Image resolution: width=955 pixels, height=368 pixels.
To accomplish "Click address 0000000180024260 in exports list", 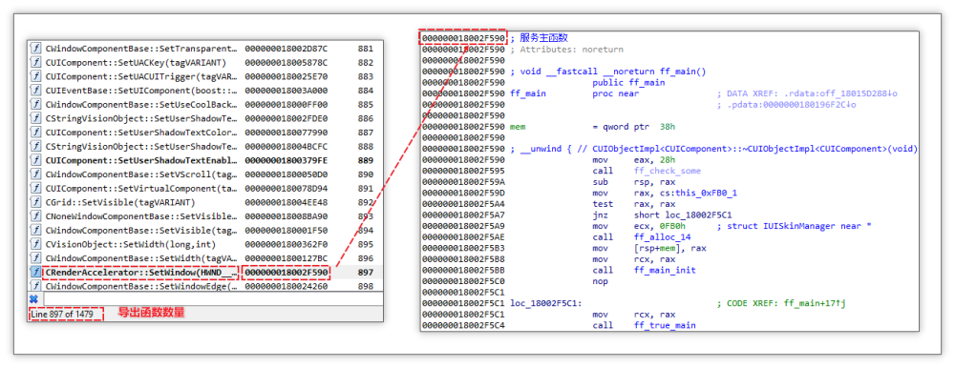I will [286, 286].
